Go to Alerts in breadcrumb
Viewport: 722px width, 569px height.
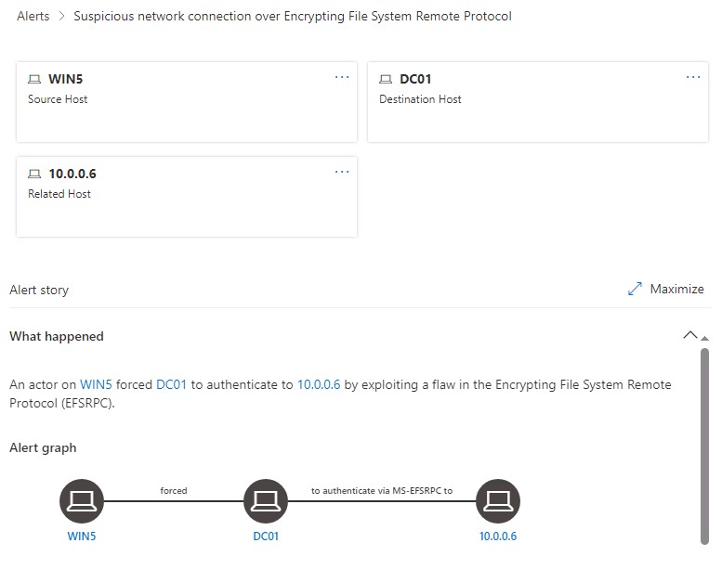coord(33,16)
